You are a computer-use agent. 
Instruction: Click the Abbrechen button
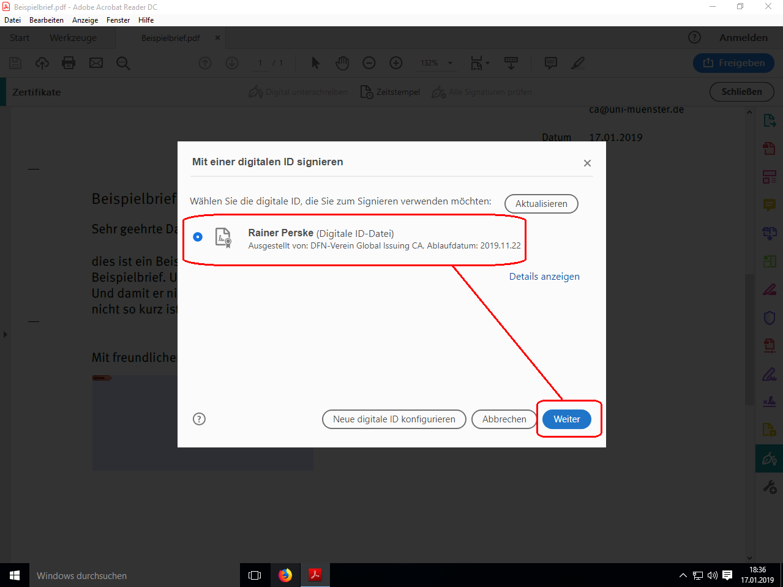(504, 419)
